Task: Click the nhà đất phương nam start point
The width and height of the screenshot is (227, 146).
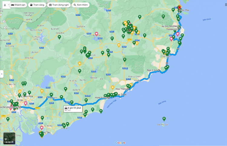Action: coord(20,107)
